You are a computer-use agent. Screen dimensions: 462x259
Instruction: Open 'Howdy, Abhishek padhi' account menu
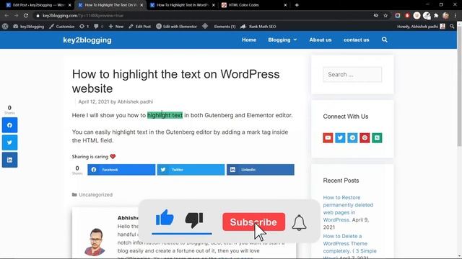coord(421,27)
